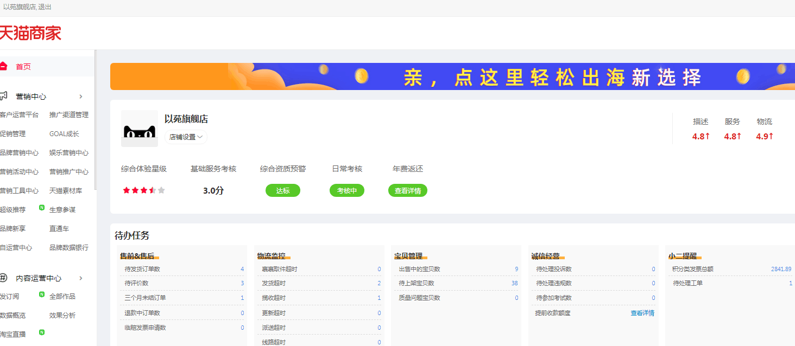Click the 退出 logout link
This screenshot has width=795, height=346.
[45, 7]
